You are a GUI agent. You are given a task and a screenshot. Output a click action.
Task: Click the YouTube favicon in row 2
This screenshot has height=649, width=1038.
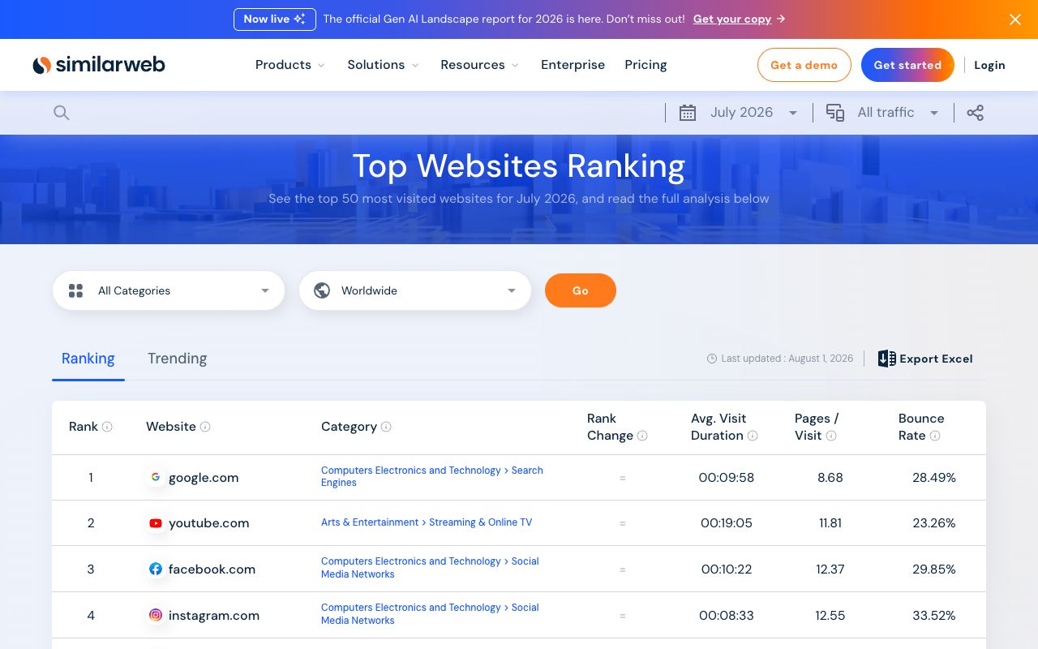(x=156, y=523)
